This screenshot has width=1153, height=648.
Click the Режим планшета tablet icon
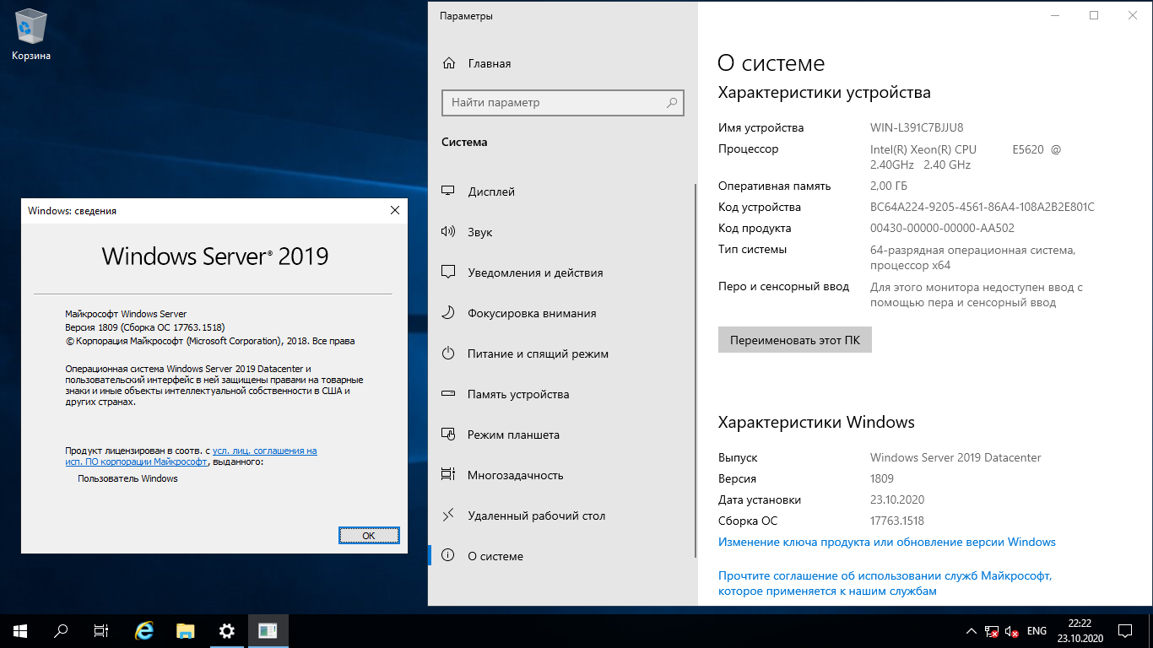pos(449,435)
